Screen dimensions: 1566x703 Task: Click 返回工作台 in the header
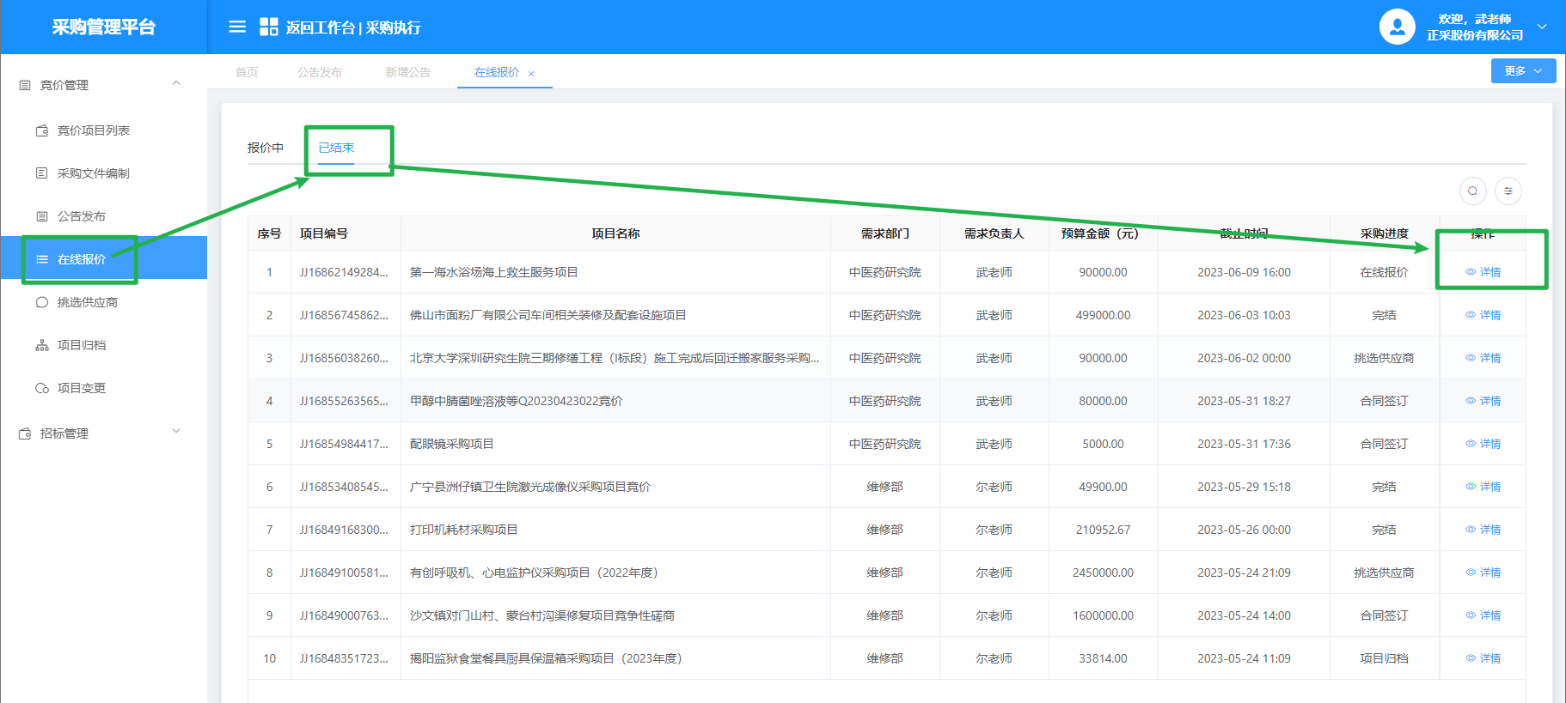320,27
